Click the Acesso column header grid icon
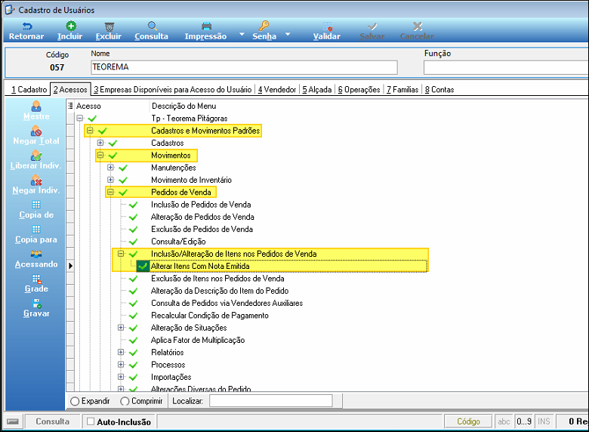This screenshot has width=589, height=432. point(70,106)
